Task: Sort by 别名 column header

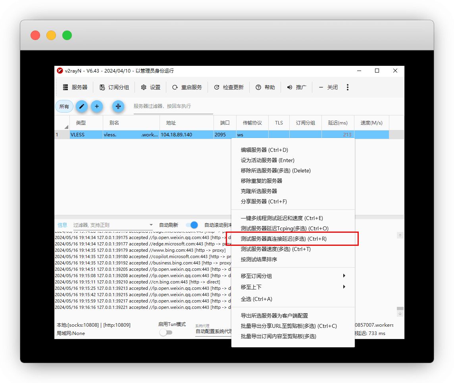Action: (131, 123)
